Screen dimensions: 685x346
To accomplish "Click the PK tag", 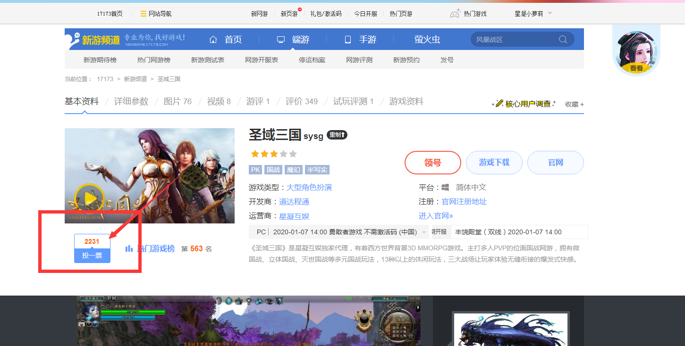I will click(255, 170).
